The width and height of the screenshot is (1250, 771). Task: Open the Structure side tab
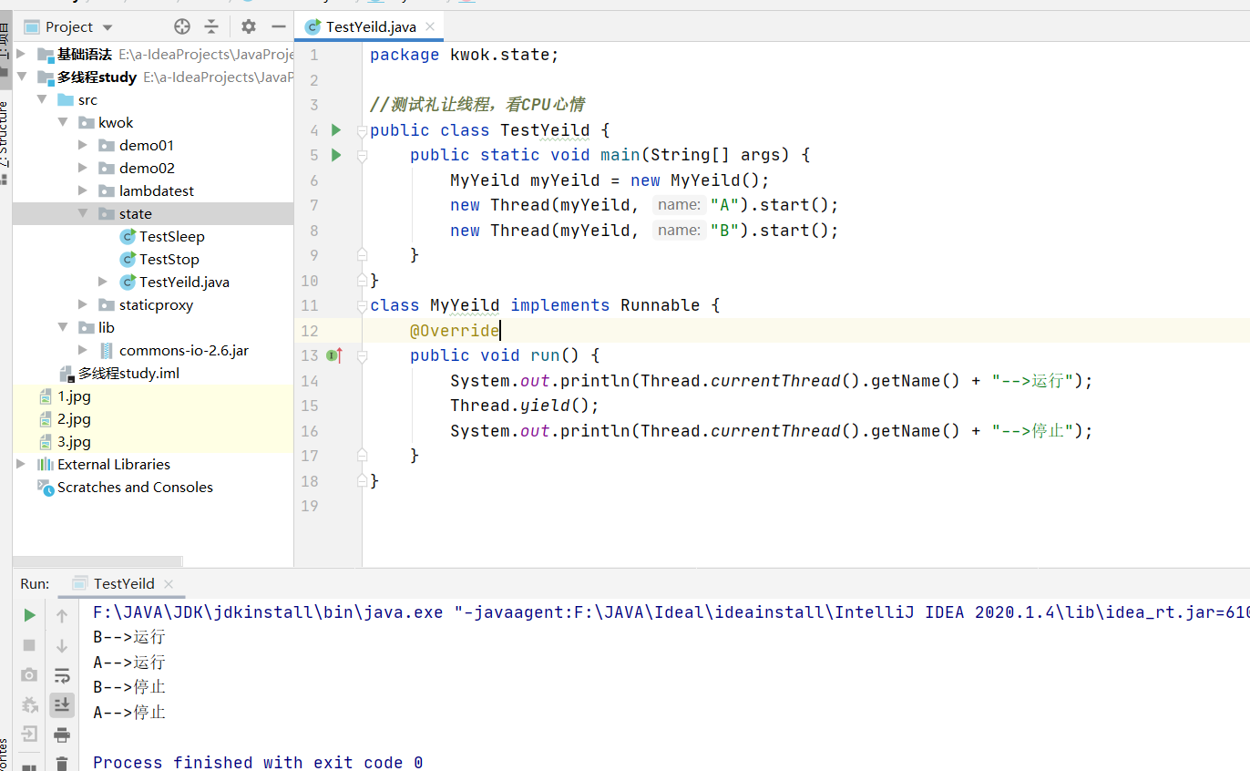pos(5,134)
